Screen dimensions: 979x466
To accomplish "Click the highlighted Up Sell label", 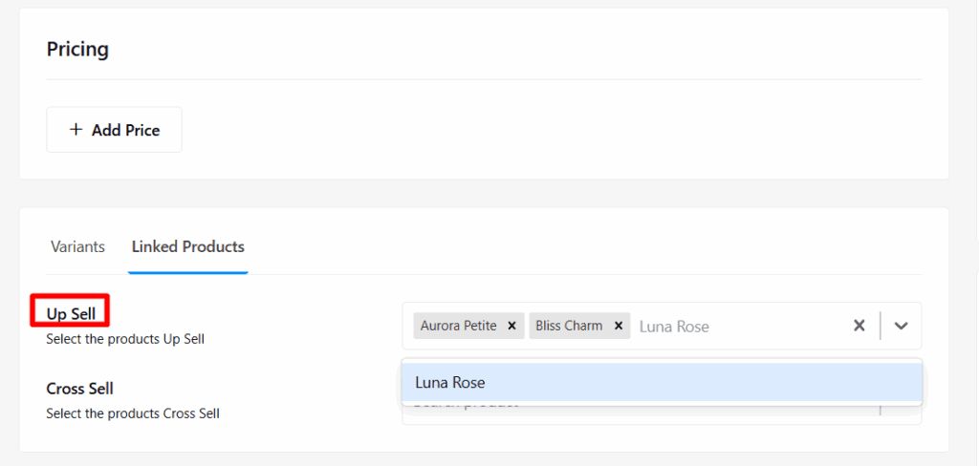I will (71, 314).
